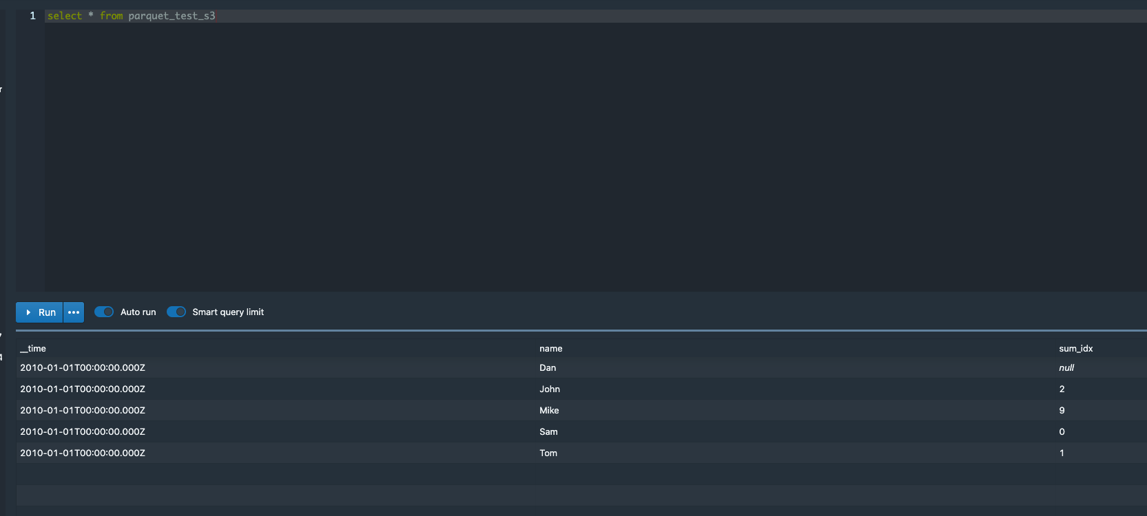This screenshot has width=1147, height=516.
Task: Click sum_idx value 0 in Sam's row
Action: (1062, 432)
